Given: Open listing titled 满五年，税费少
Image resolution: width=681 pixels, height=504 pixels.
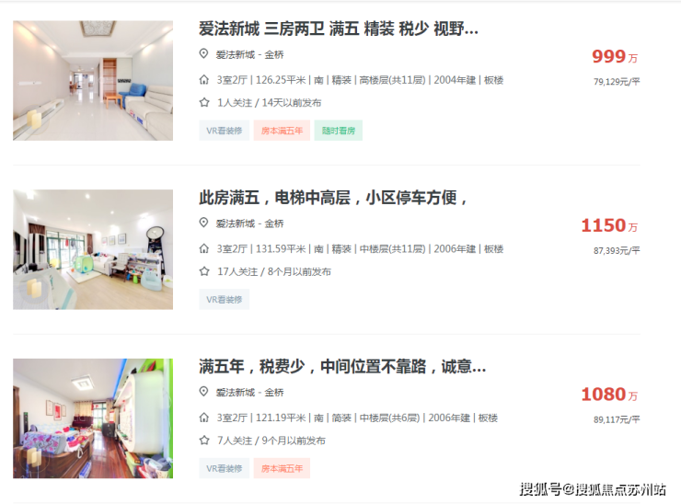Looking at the screenshot, I should click(x=342, y=366).
